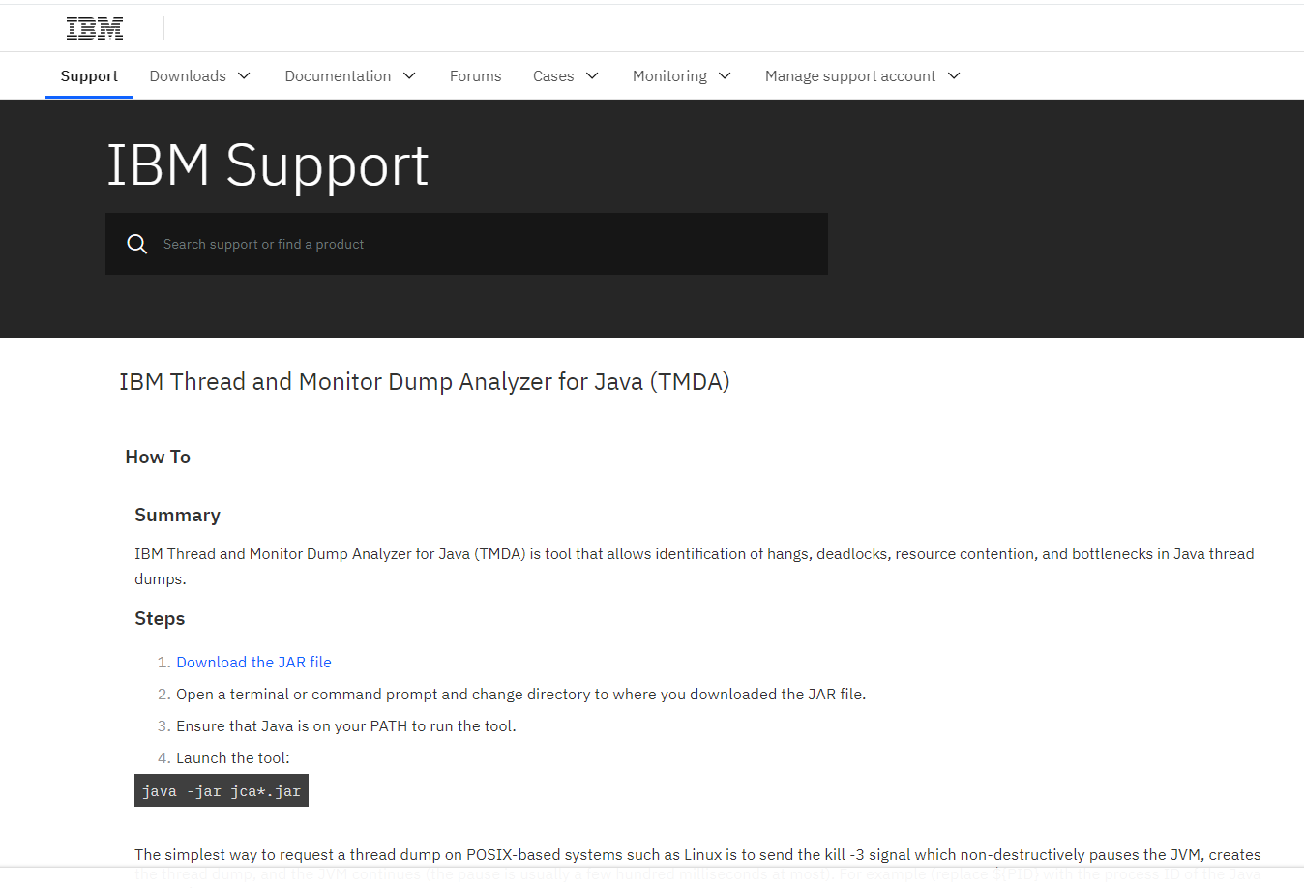Click step 2 Open a terminal text
This screenshot has height=888, width=1304.
pos(520,694)
